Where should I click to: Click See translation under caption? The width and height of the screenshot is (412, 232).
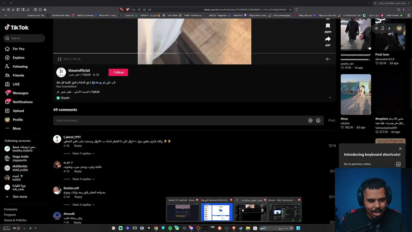coord(66,86)
